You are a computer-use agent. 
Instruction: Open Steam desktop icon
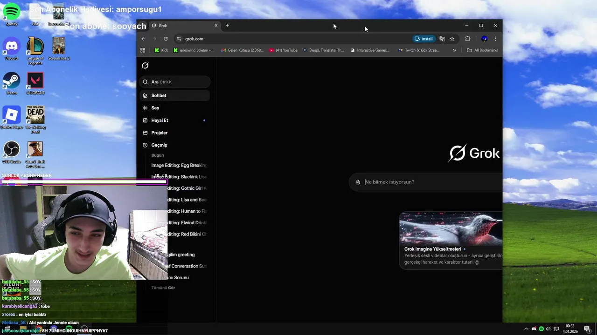pyautogui.click(x=12, y=84)
